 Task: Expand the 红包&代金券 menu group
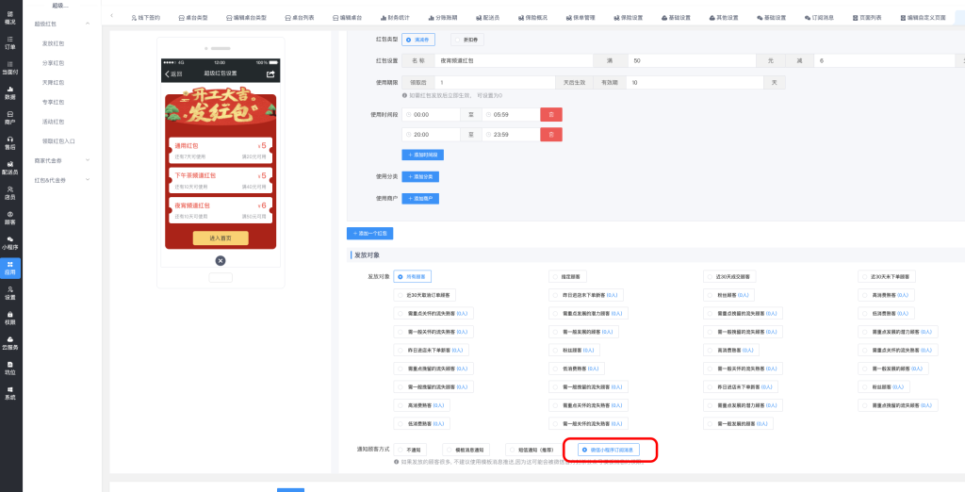click(x=88, y=179)
